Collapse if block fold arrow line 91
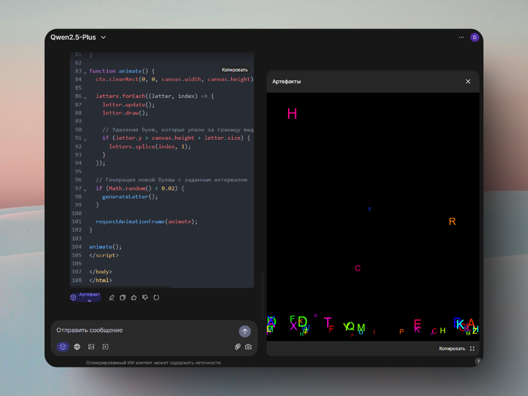The height and width of the screenshot is (396, 528). pos(85,139)
